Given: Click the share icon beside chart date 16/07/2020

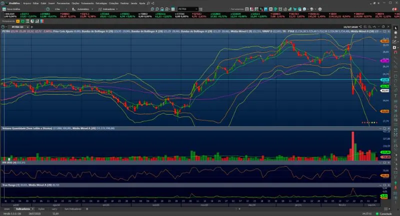Looking at the screenshot, I should pos(360,27).
